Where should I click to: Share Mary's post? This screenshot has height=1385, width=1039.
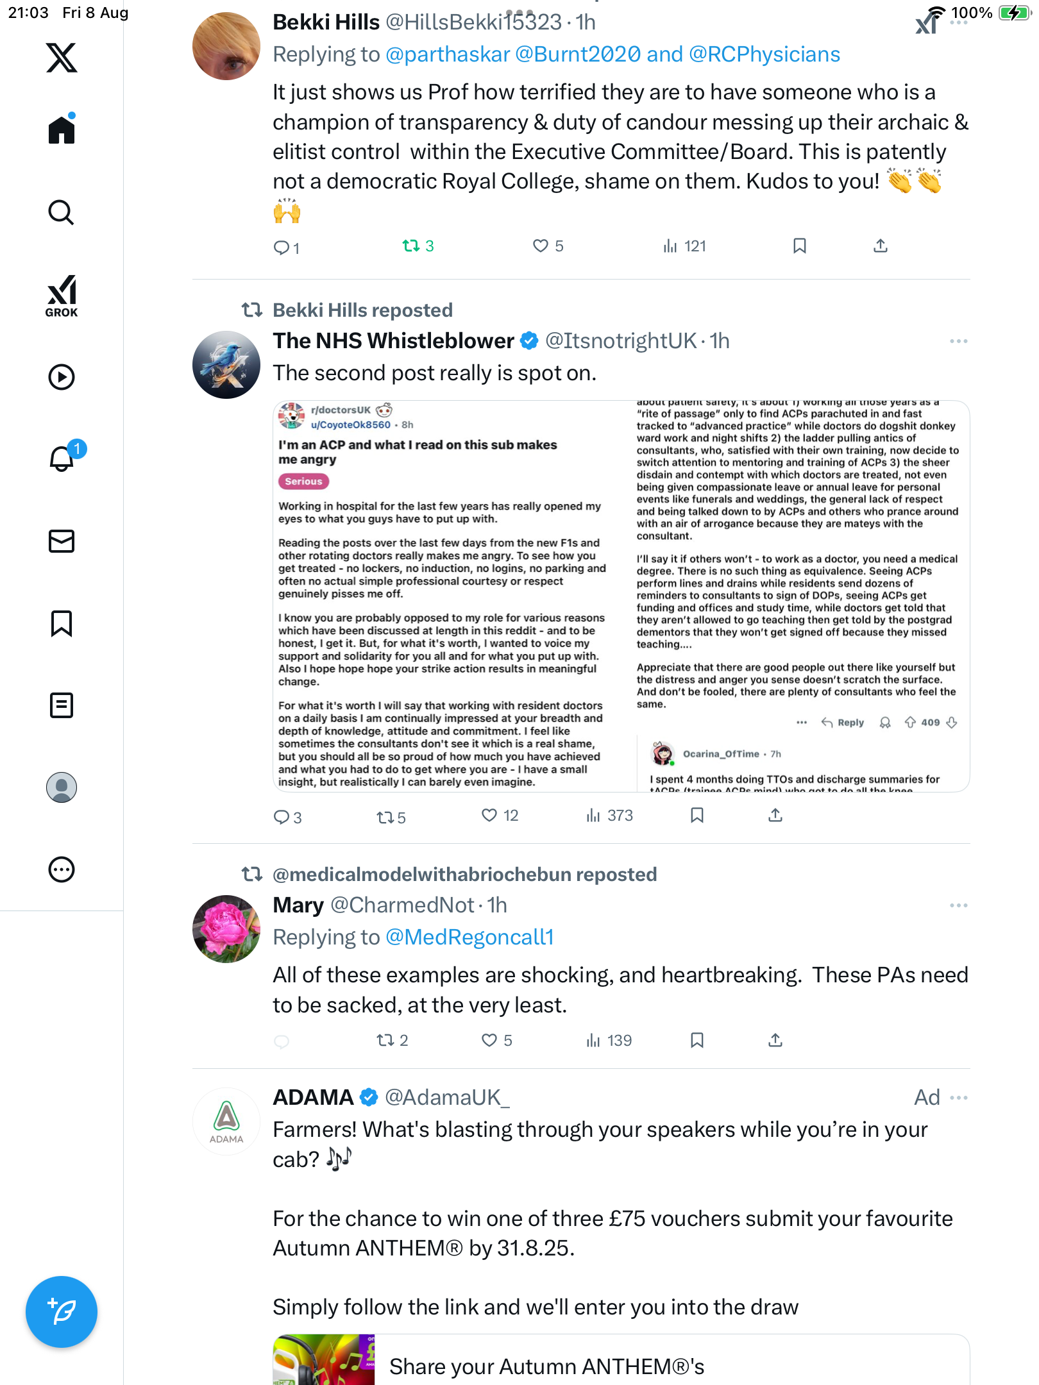pos(775,1040)
